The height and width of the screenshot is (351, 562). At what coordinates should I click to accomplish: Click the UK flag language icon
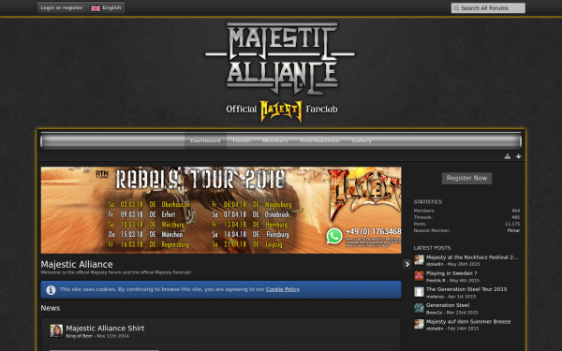(96, 7)
